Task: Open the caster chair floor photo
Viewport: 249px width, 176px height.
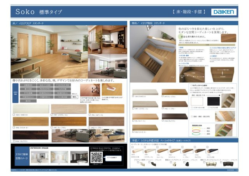Action: pos(90,90)
